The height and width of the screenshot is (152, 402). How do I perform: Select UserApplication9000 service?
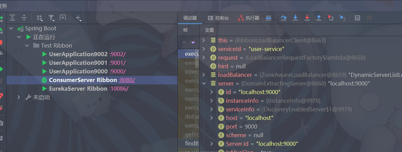(x=78, y=71)
